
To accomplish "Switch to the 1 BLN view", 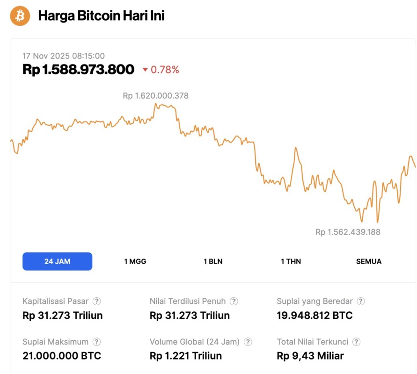I will click(x=213, y=261).
